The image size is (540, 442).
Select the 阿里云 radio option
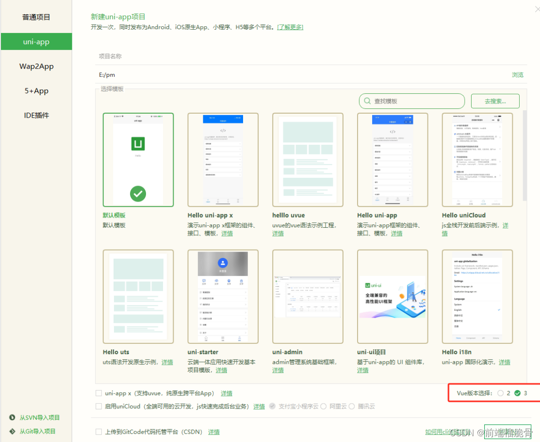323,406
